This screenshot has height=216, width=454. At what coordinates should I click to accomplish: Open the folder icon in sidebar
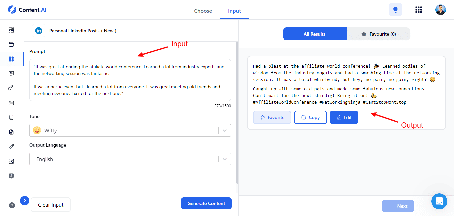coord(11,44)
